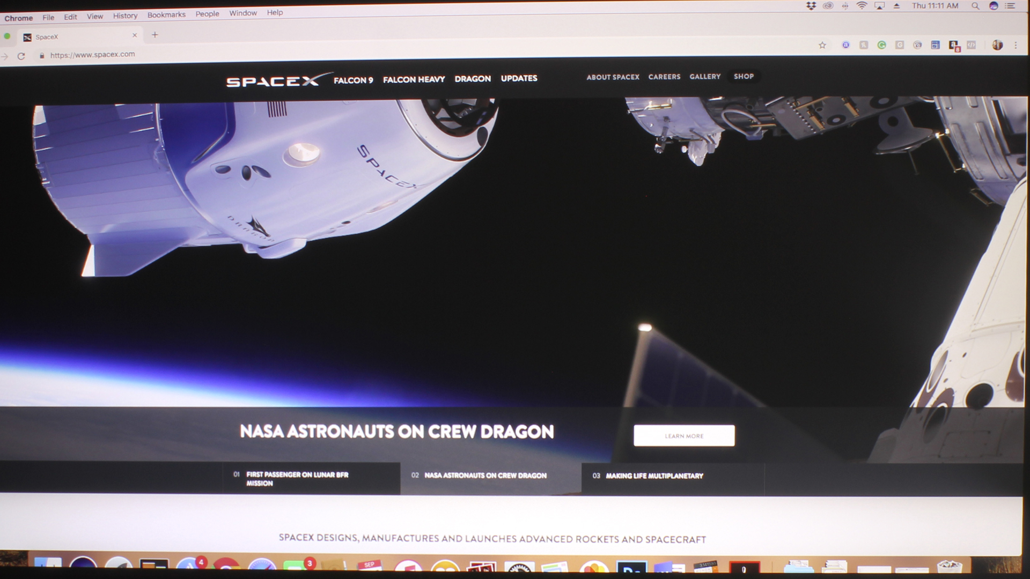The width and height of the screenshot is (1030, 579).
Task: Open the History menu
Action: point(125,16)
